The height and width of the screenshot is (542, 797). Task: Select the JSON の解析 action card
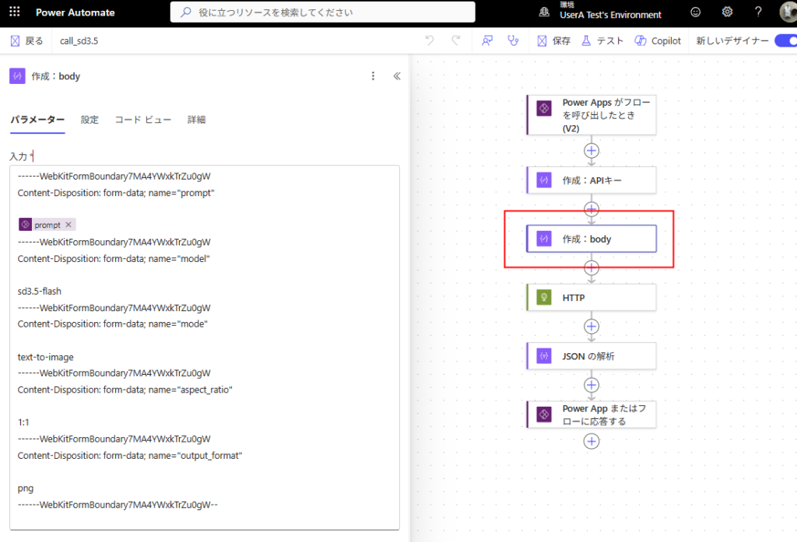coord(592,356)
